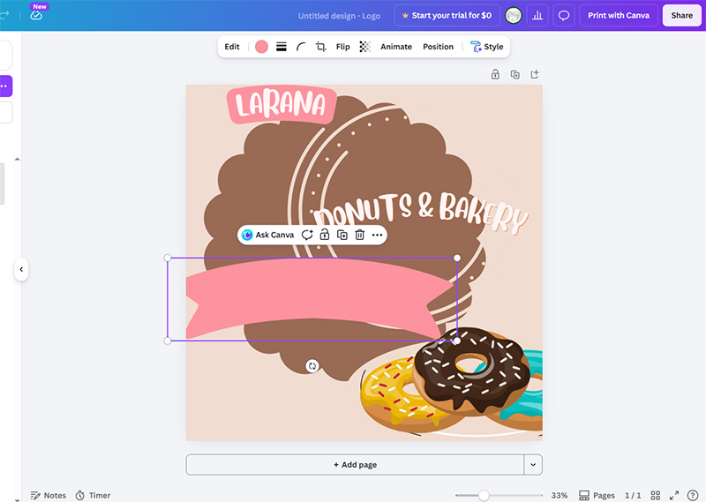Open the corner rounding icon
The height and width of the screenshot is (502, 706).
click(301, 47)
